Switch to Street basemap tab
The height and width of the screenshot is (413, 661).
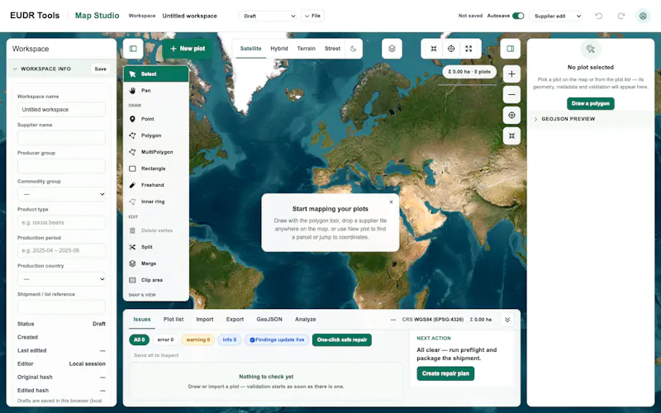pyautogui.click(x=332, y=49)
